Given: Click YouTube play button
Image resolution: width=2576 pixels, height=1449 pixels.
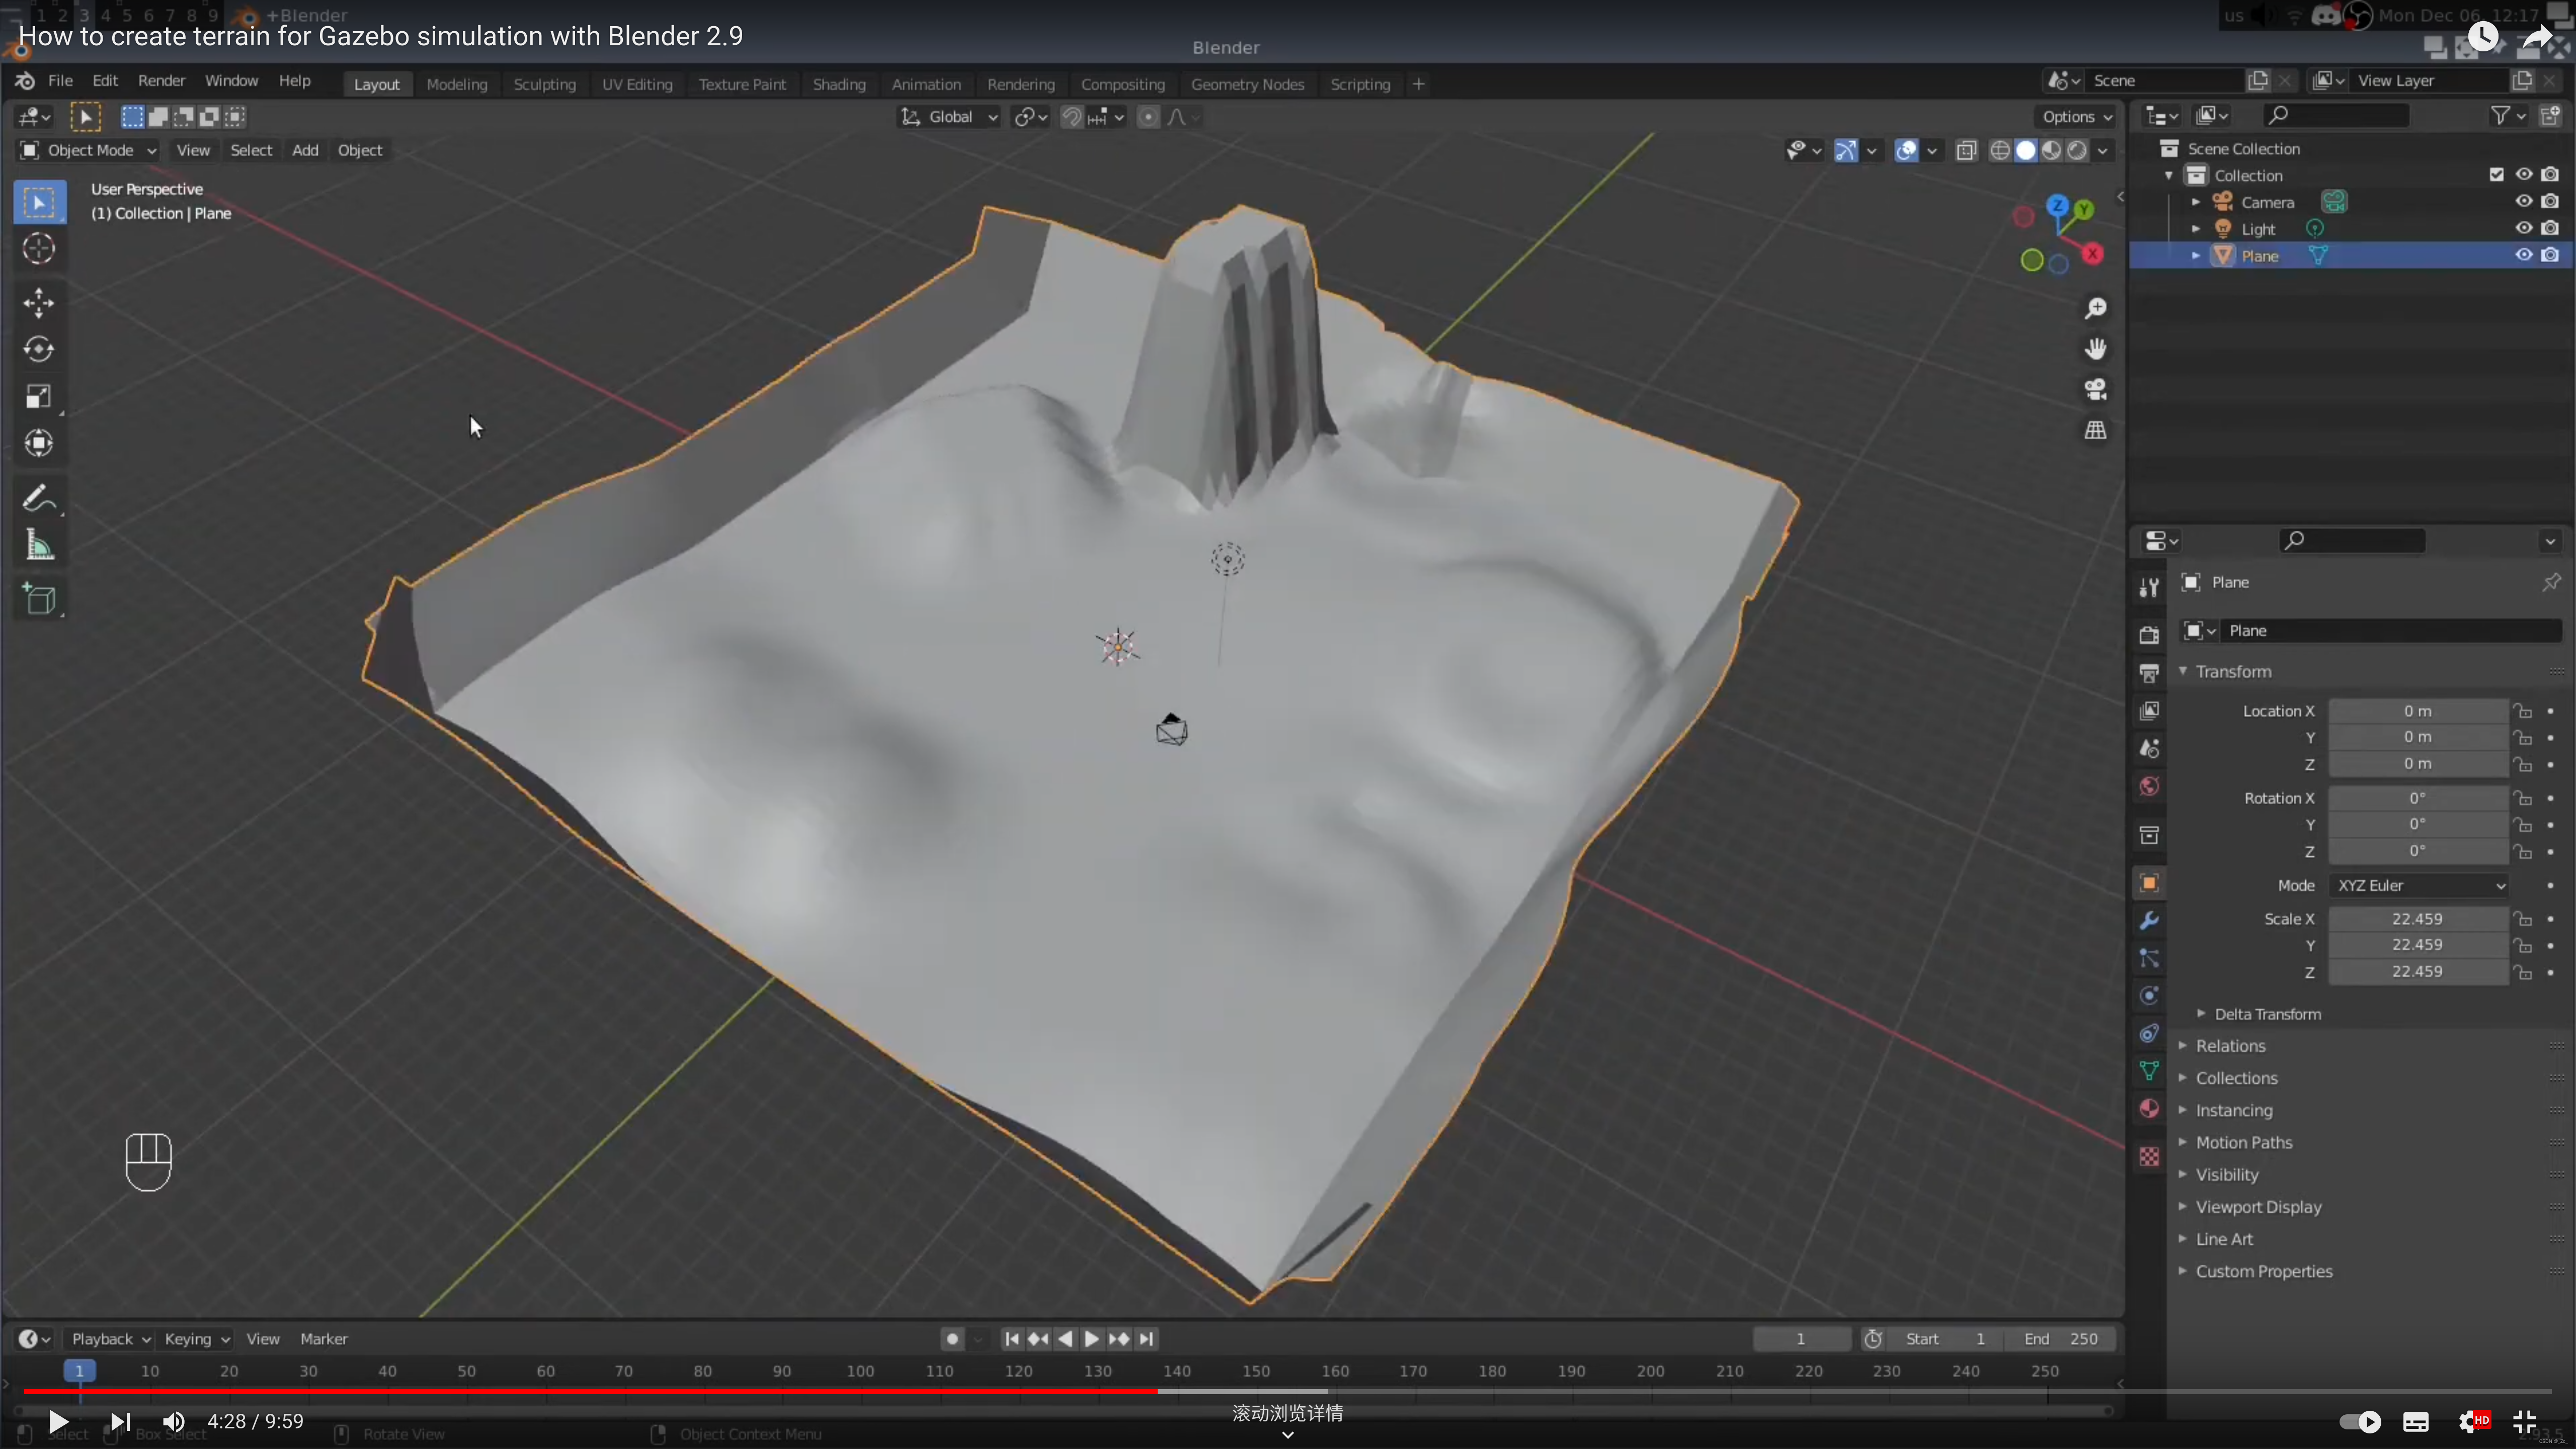Looking at the screenshot, I should click(x=58, y=1421).
